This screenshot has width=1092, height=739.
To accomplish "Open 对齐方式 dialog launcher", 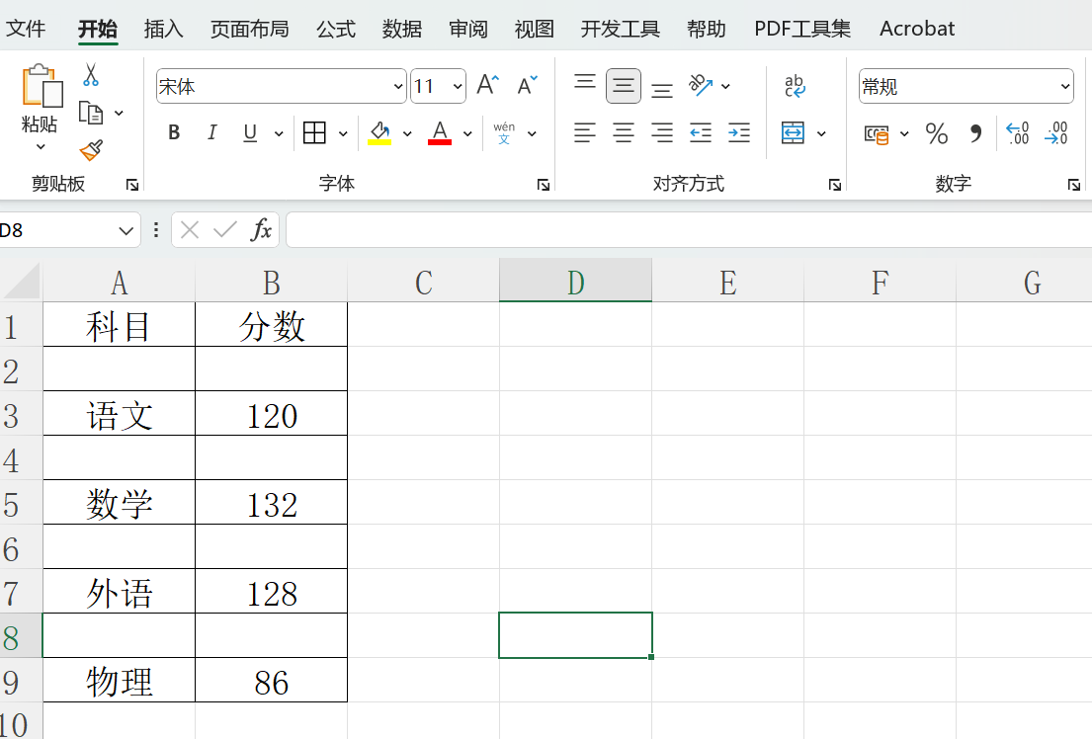I will [834, 185].
